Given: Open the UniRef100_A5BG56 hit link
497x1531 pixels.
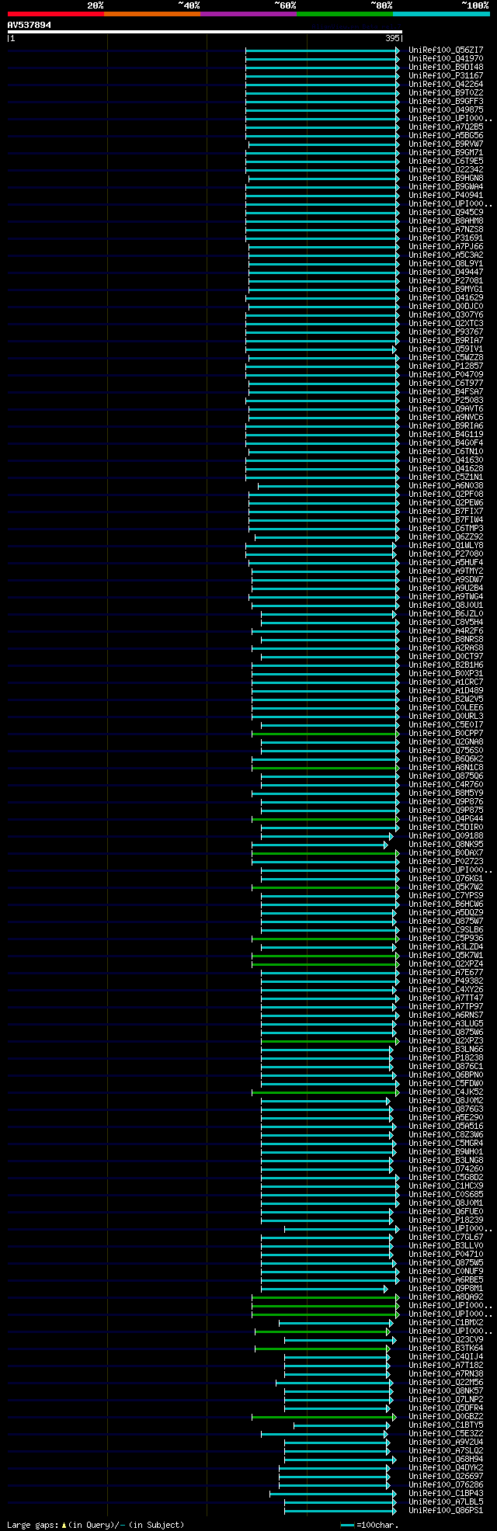Looking at the screenshot, I should pos(446,135).
